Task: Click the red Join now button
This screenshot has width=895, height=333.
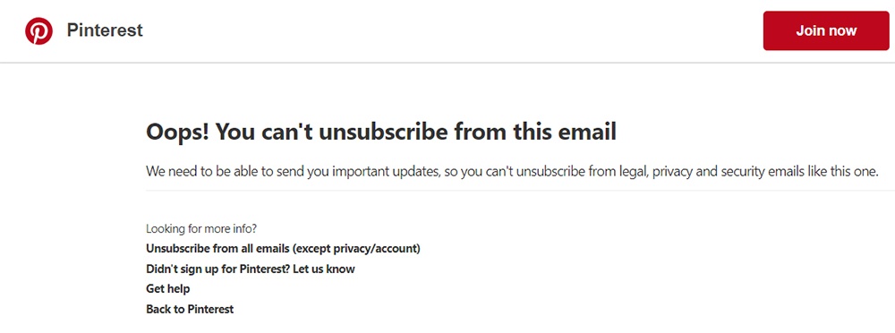Action: click(x=826, y=30)
